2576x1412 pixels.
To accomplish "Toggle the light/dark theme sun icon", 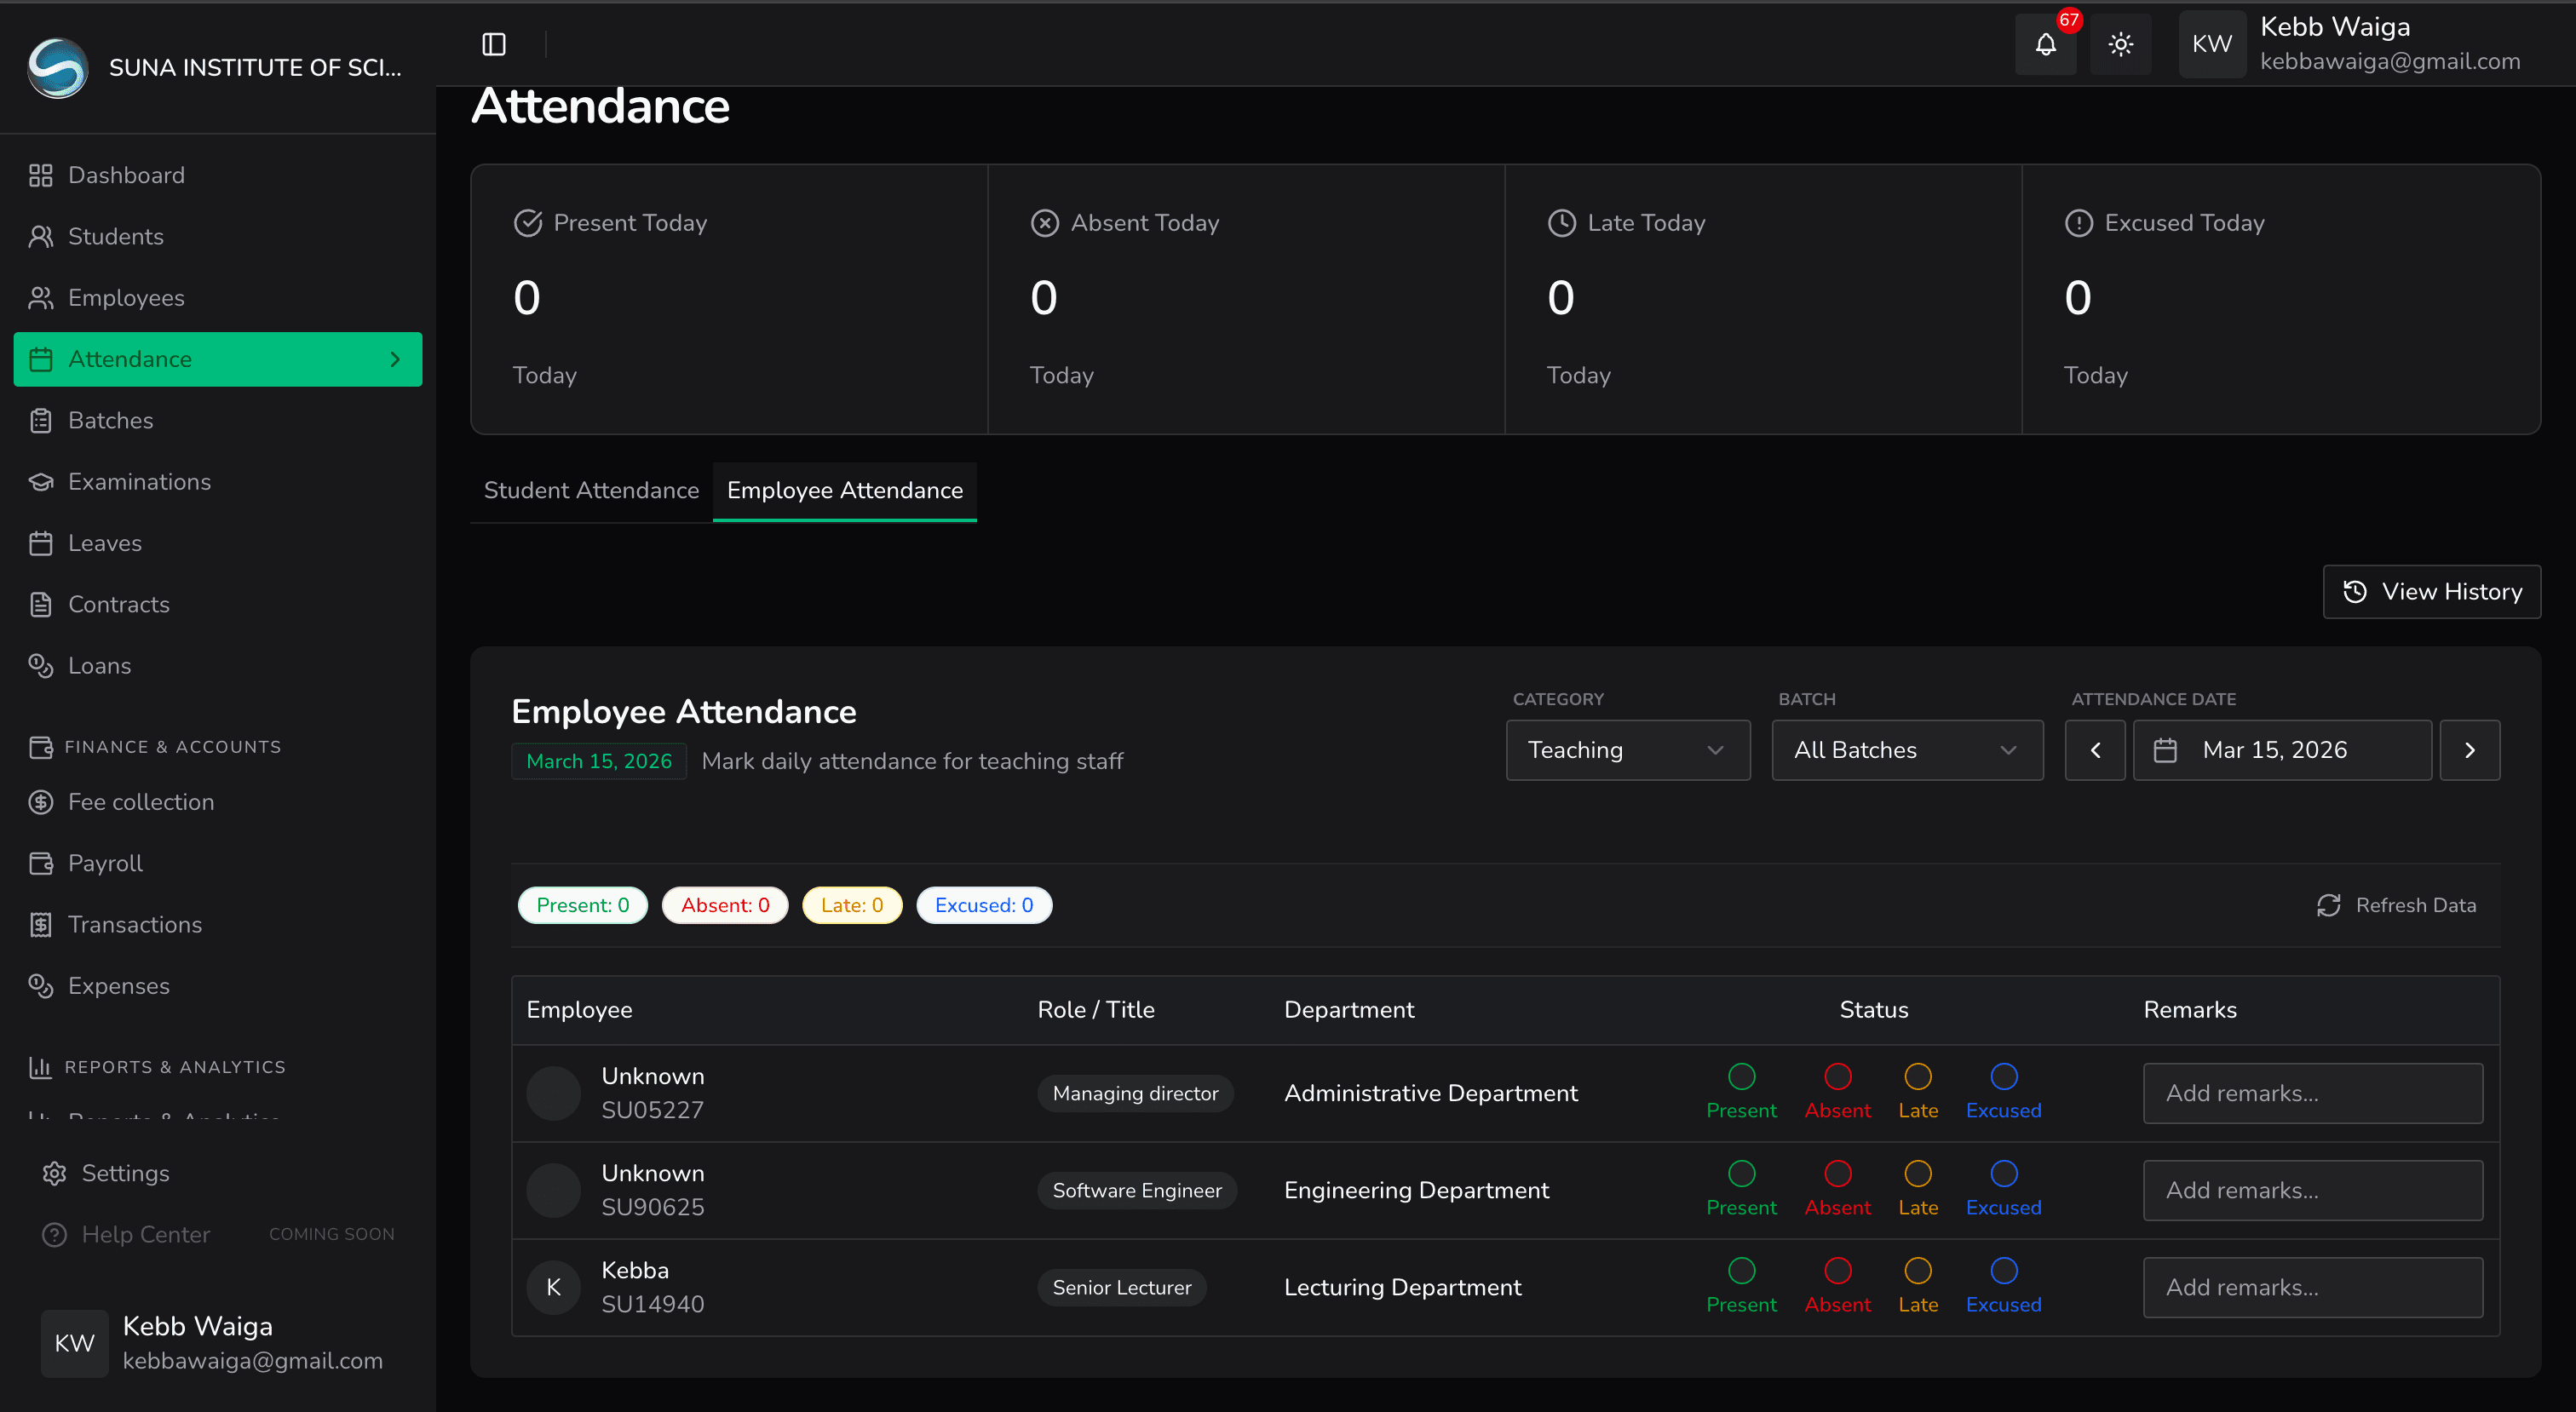I will (x=2120, y=44).
